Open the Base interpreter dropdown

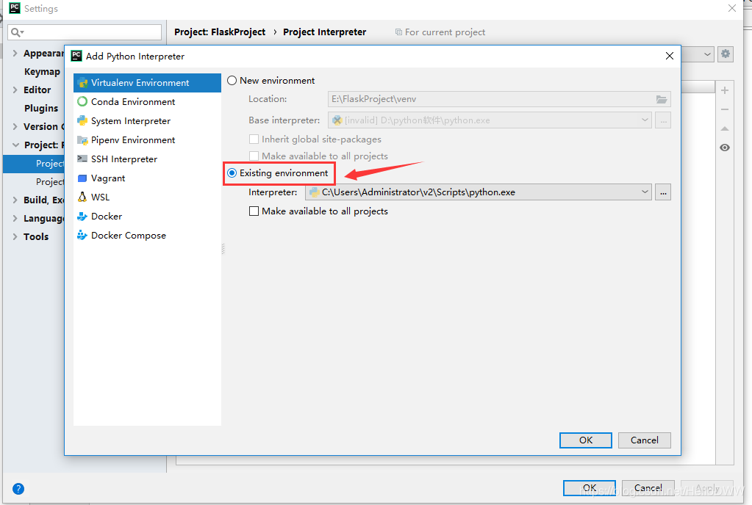(x=645, y=120)
